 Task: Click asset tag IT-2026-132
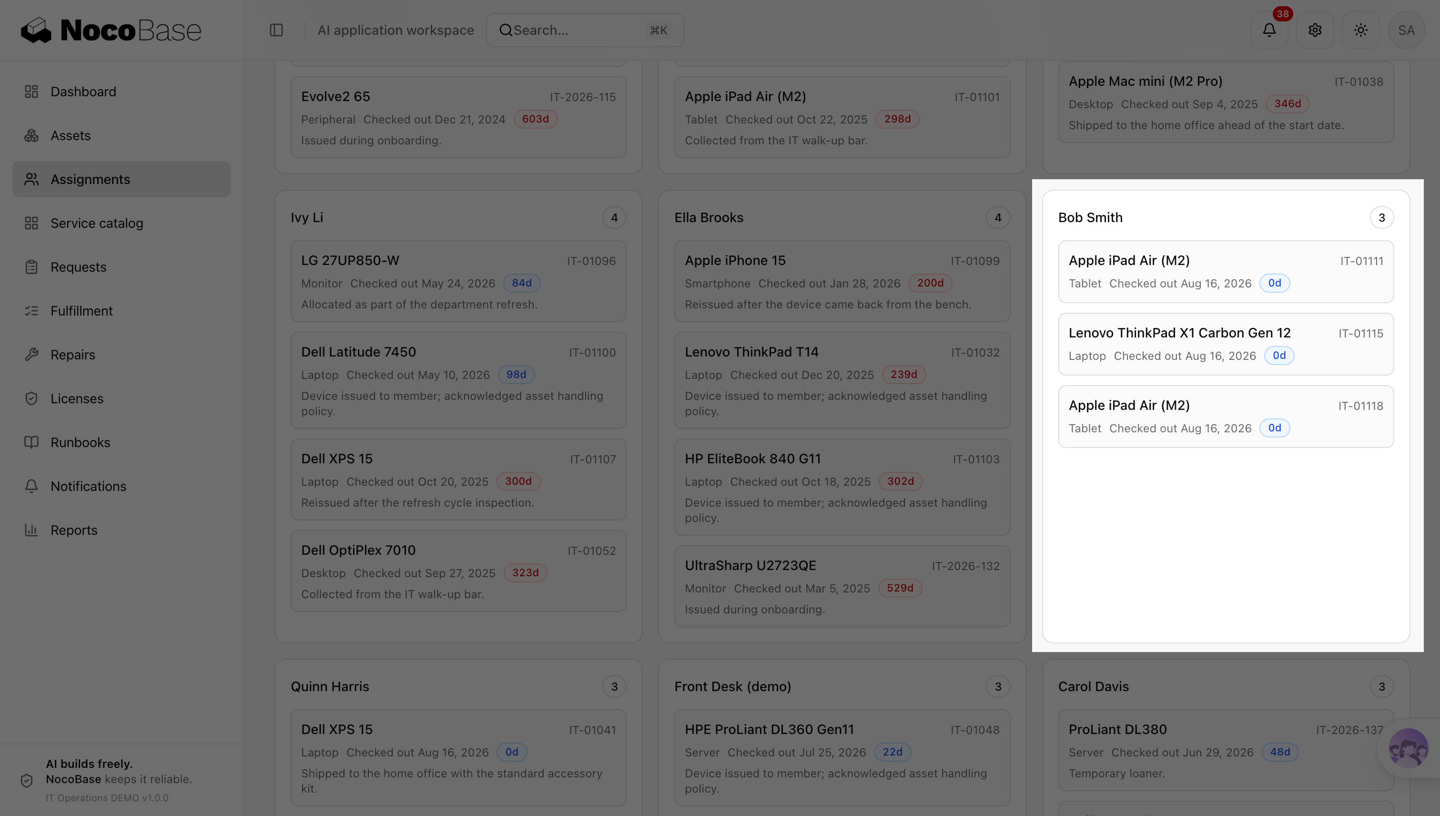(x=966, y=566)
